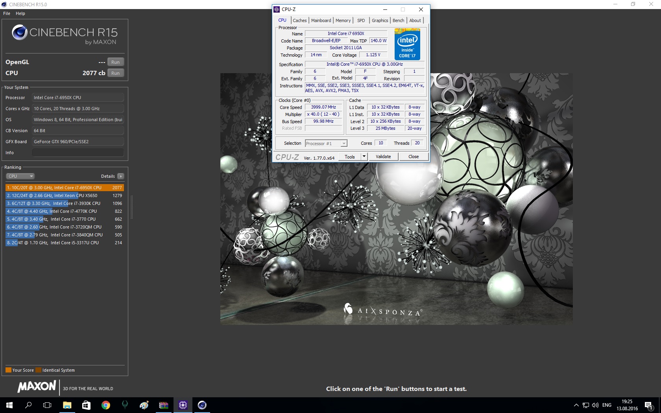Image resolution: width=661 pixels, height=413 pixels.
Task: Select ranking row 4, i7-4770K CPU
Action: [65, 211]
